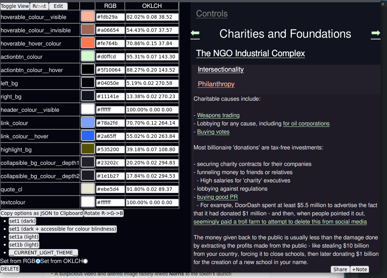Follow the buying good PR link
Screen dimensions: 387x278
[217, 197]
